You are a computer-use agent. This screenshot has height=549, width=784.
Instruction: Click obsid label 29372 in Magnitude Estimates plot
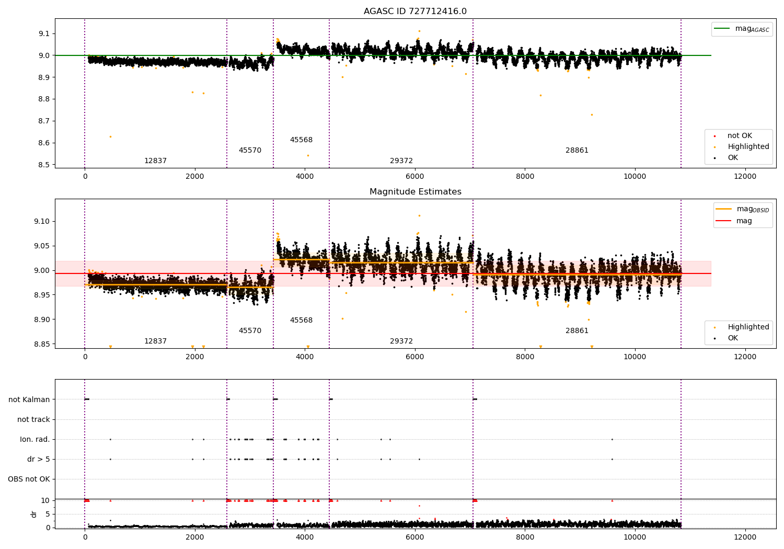(401, 341)
